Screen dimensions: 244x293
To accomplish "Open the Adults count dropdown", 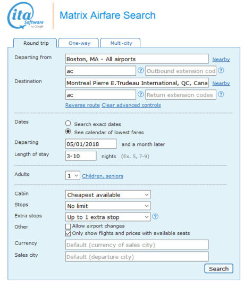I will click(73, 176).
